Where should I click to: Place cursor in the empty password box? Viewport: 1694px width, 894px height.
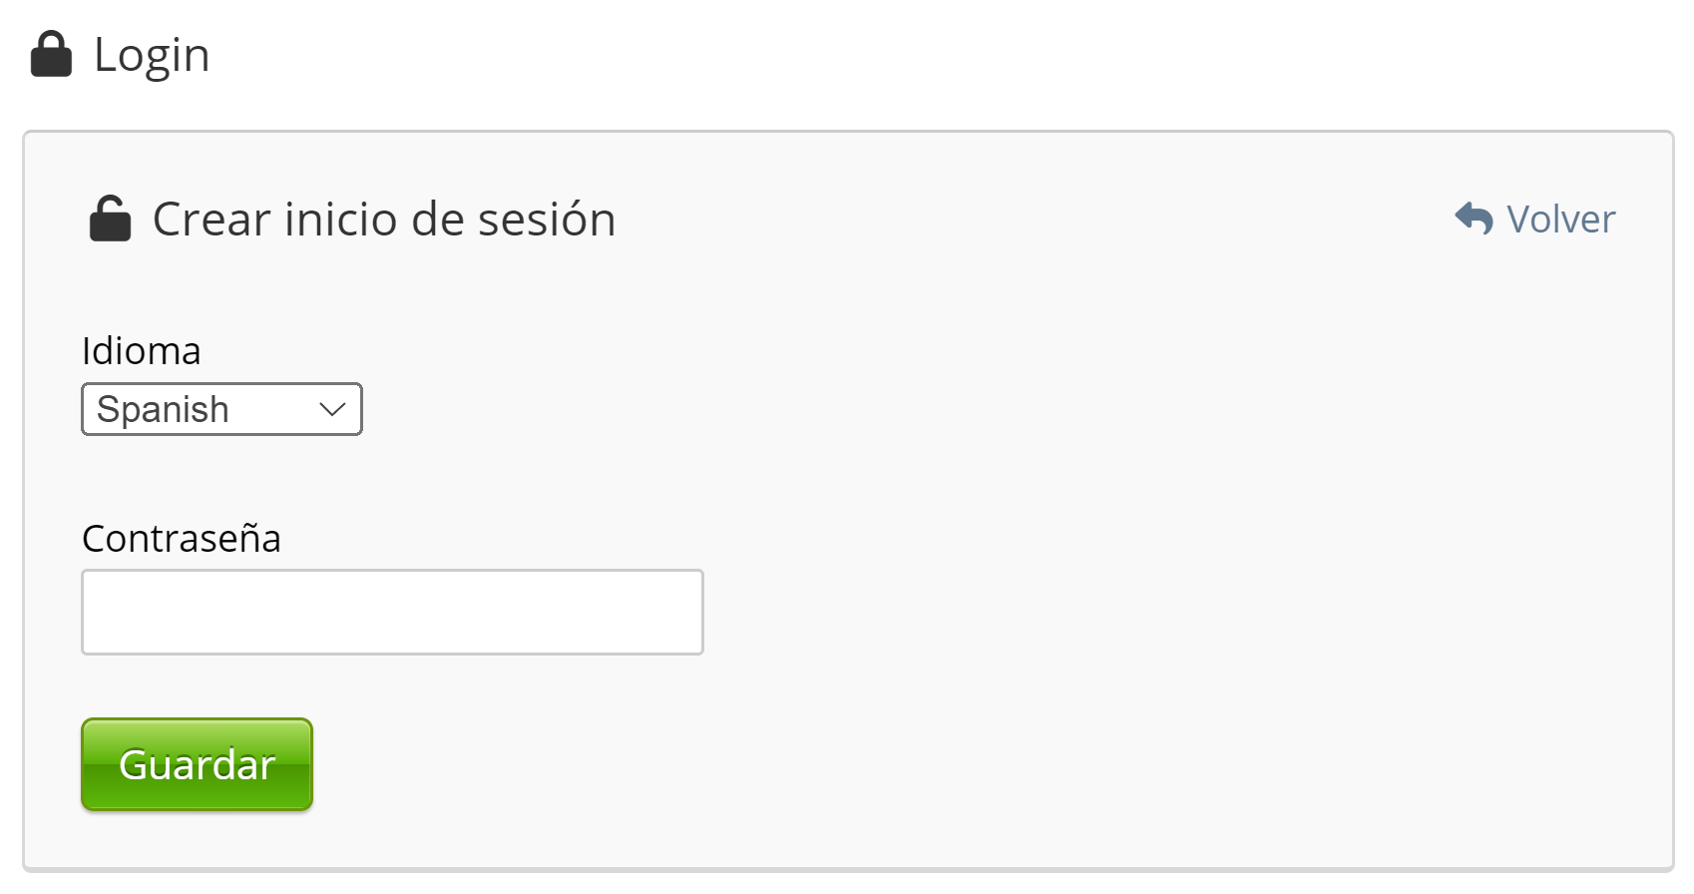click(x=392, y=612)
